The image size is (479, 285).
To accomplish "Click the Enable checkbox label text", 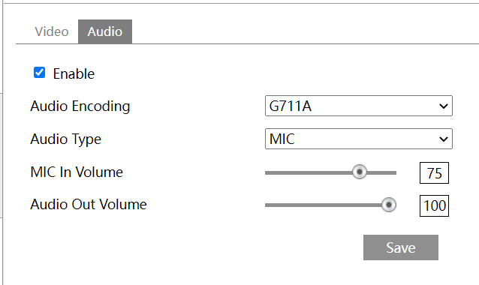I will point(74,73).
